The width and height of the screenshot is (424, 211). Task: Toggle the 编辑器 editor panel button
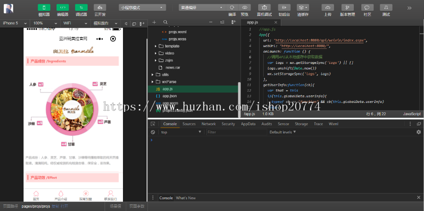[x=62, y=8]
